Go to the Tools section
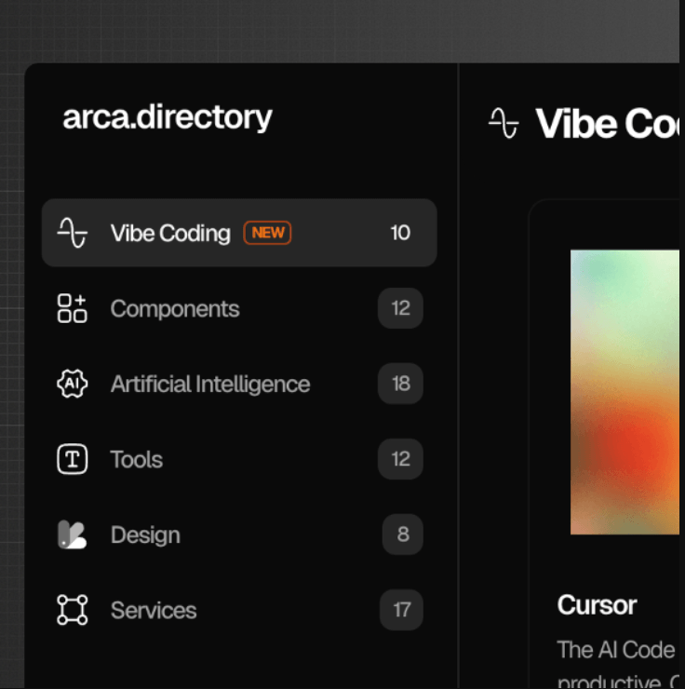The height and width of the screenshot is (689, 685). pyautogui.click(x=137, y=459)
